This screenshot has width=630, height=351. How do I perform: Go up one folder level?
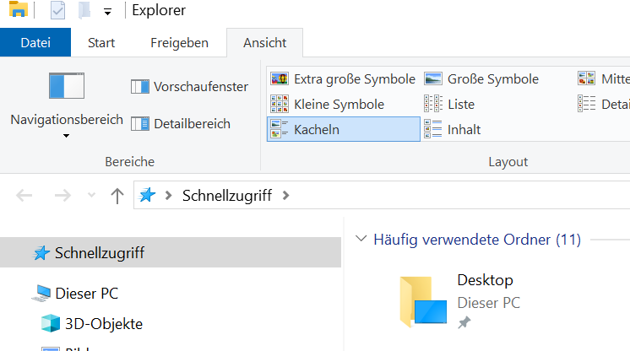tap(117, 196)
